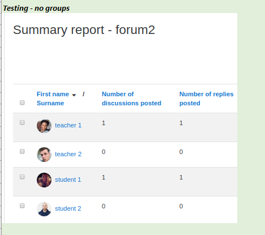This screenshot has height=235, width=265.
Task: Sort by Number of discussions posted
Action: coord(131,99)
